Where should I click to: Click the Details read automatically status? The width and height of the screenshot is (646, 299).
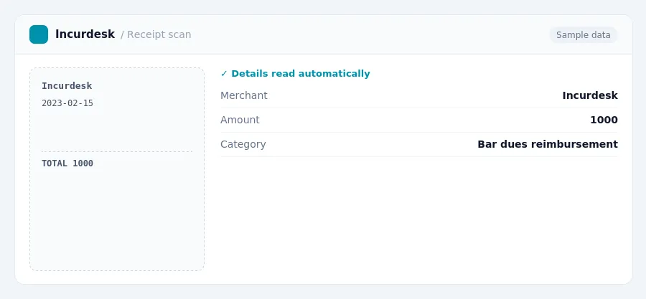(x=300, y=74)
